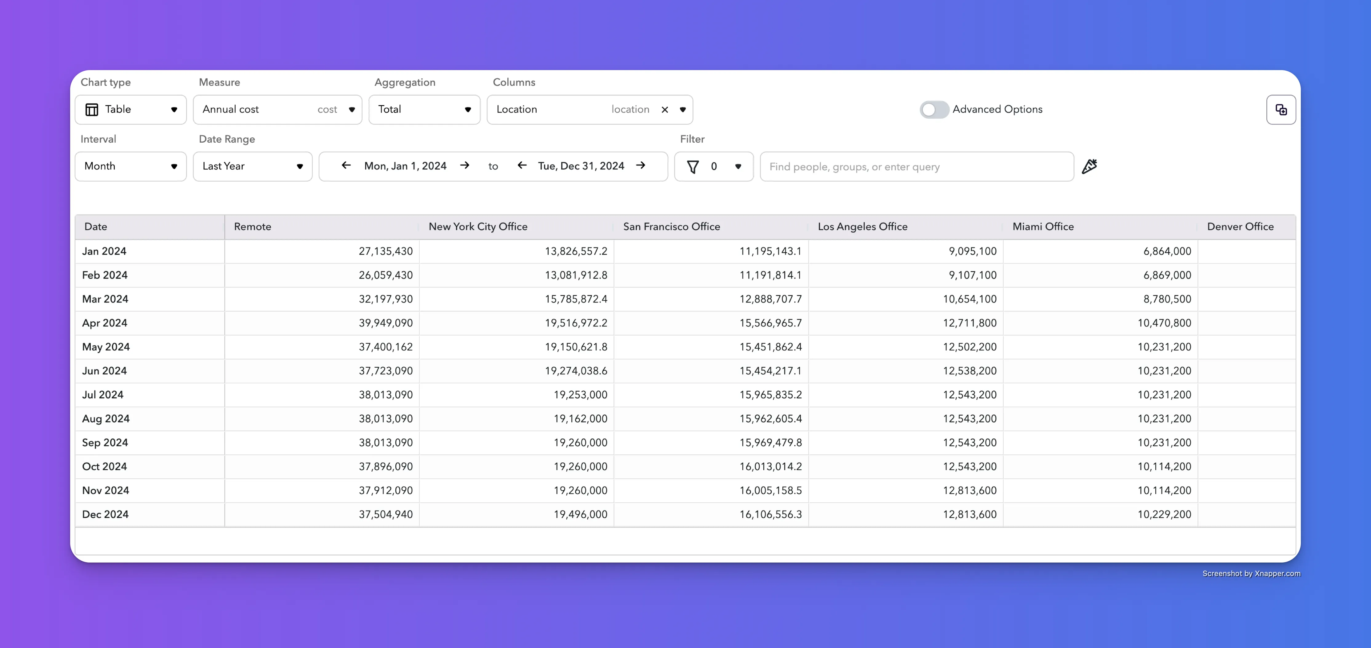Expand the Last Year date range dropdown
The height and width of the screenshot is (648, 1371).
(x=252, y=166)
